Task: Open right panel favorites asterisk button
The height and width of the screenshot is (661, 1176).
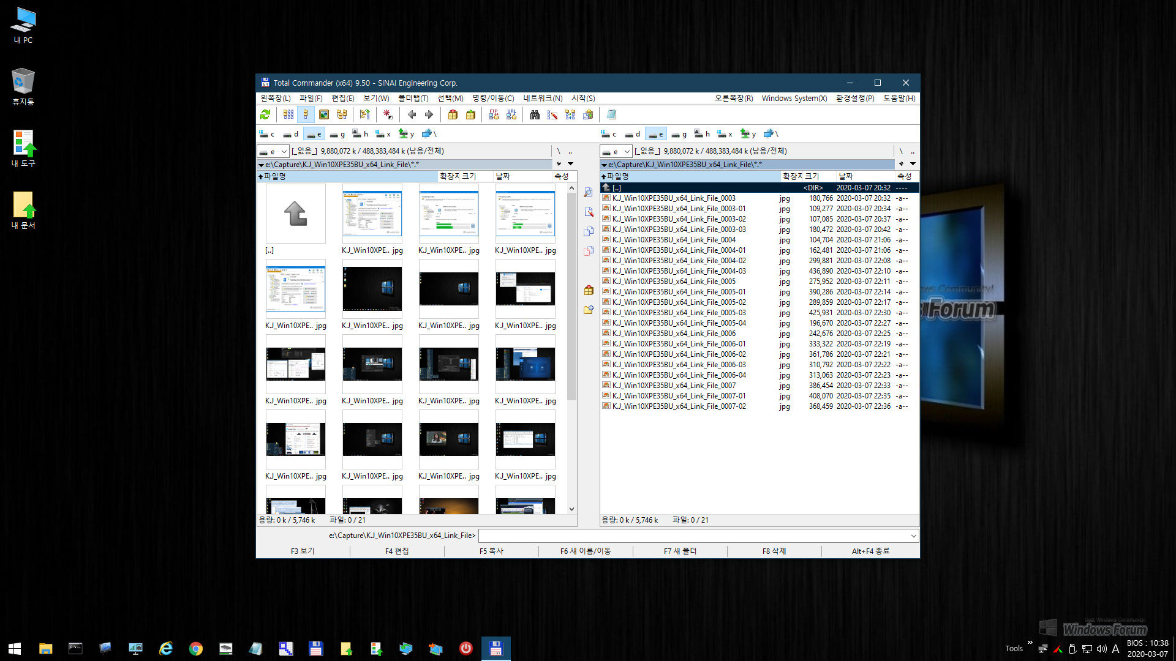Action: coord(901,164)
